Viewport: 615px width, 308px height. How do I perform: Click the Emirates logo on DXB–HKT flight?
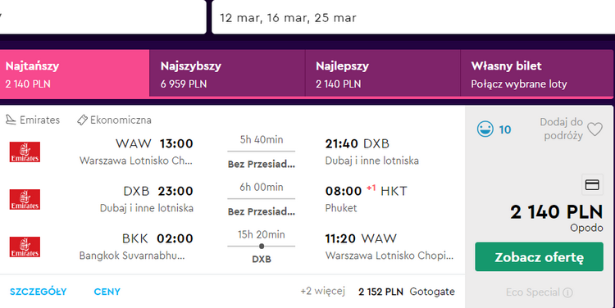pyautogui.click(x=25, y=199)
